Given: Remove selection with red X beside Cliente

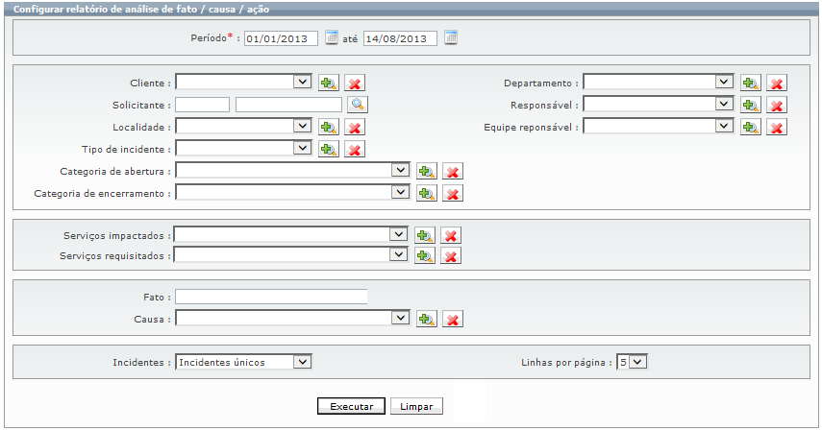Looking at the screenshot, I should 355,83.
